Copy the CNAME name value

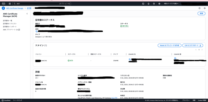point(130,60)
